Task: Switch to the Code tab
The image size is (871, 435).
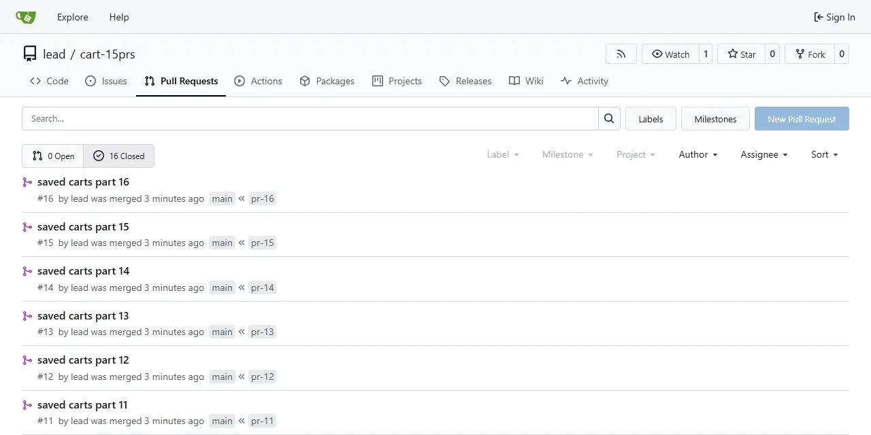Action: coord(49,81)
